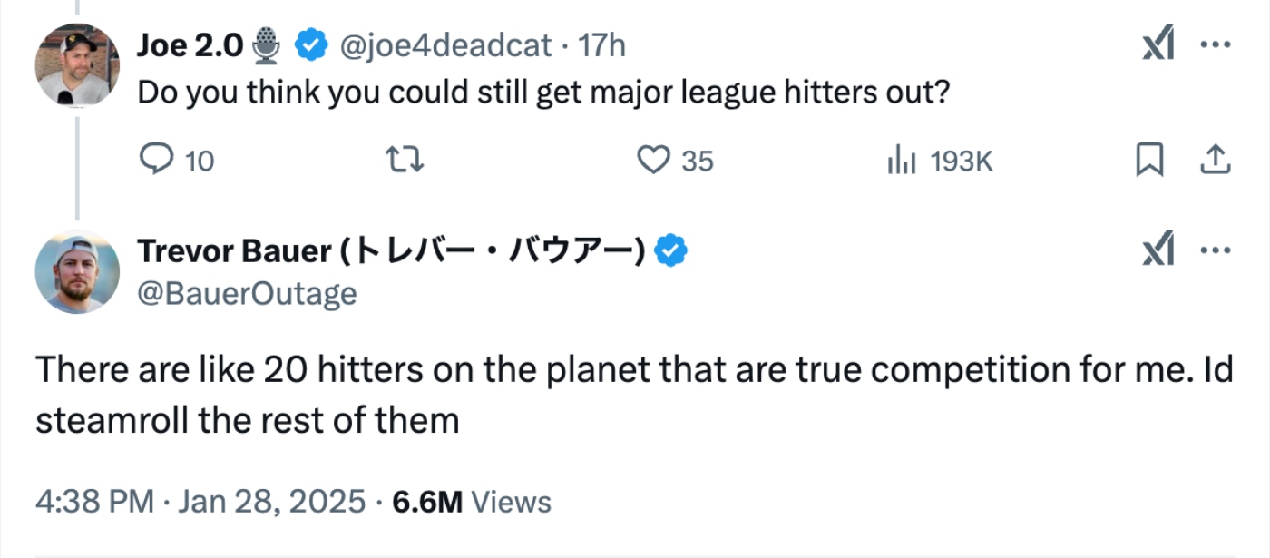Click the 17h timestamp on Joe's tweet

[601, 45]
